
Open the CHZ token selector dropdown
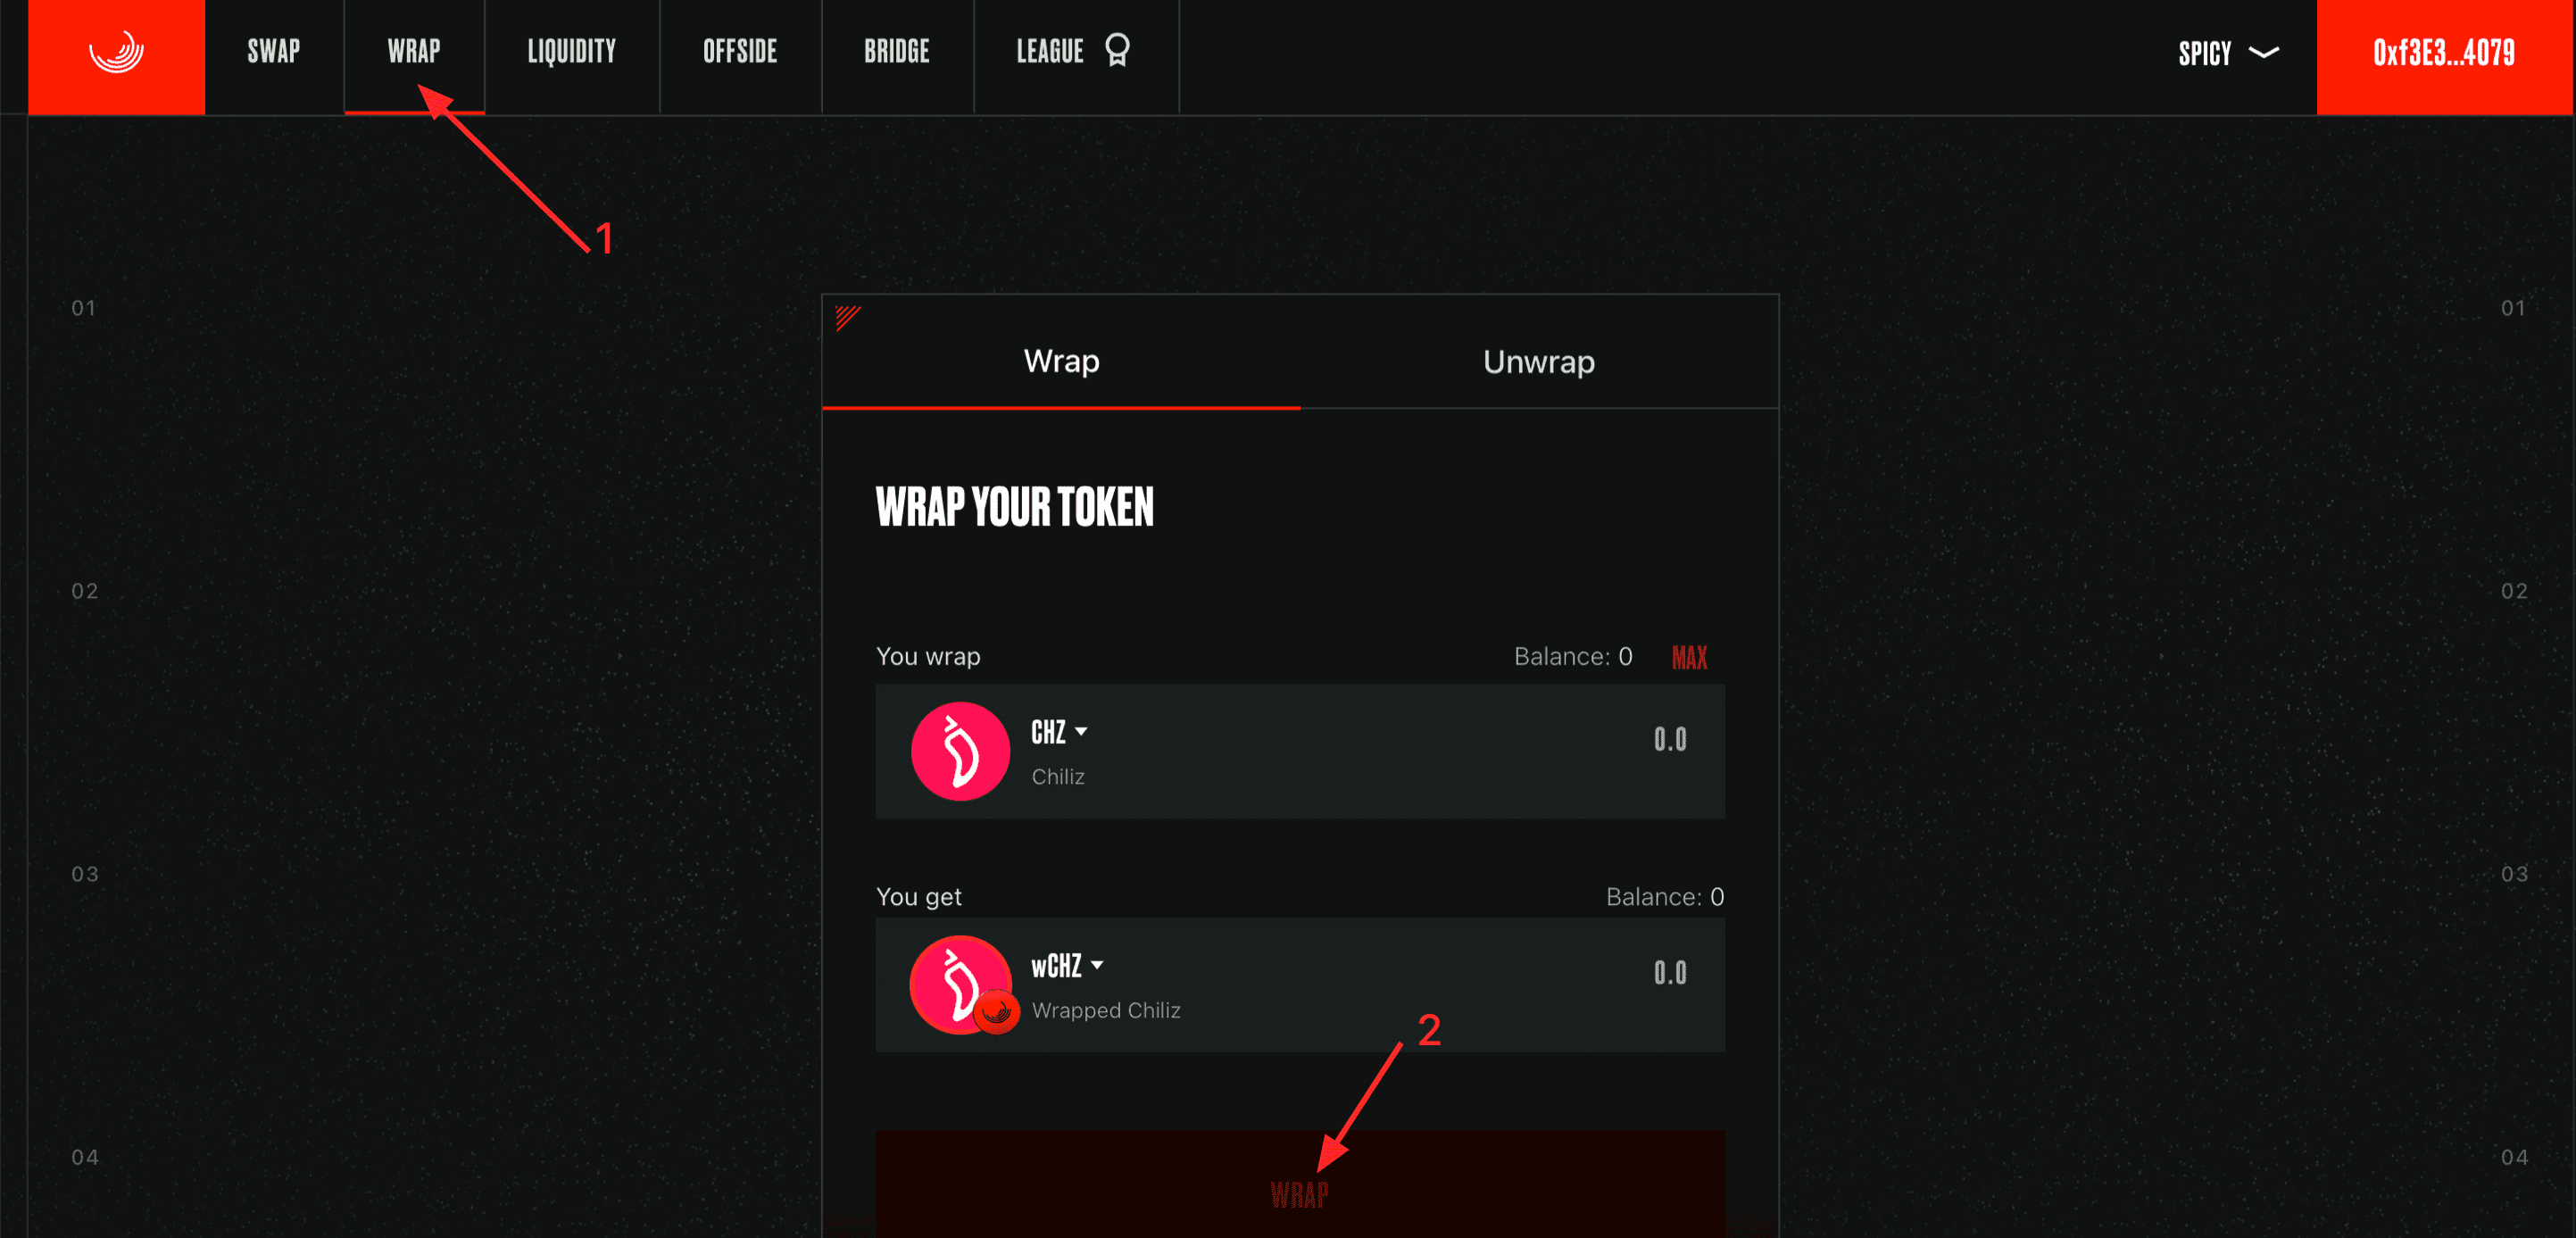click(x=1059, y=732)
